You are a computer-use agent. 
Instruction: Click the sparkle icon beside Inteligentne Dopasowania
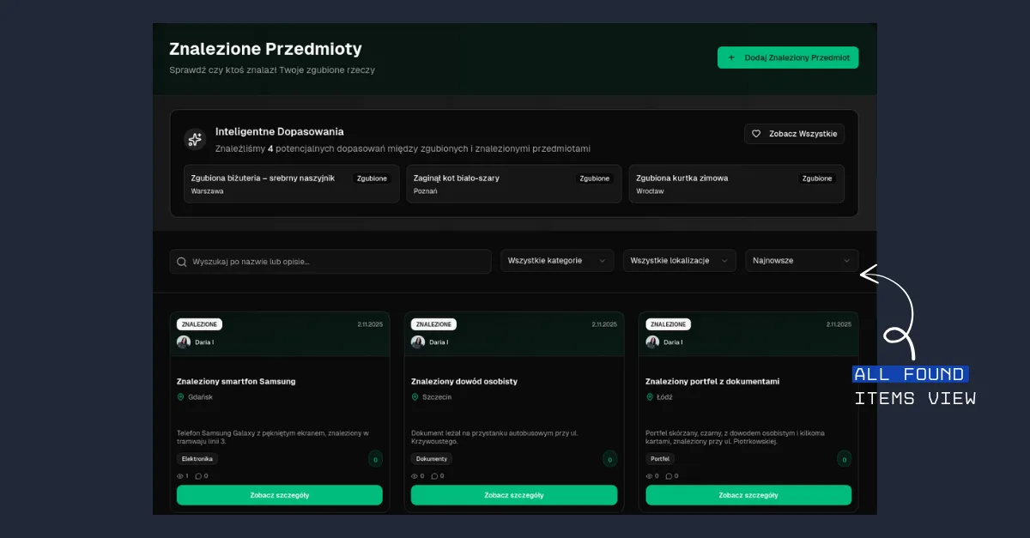195,140
